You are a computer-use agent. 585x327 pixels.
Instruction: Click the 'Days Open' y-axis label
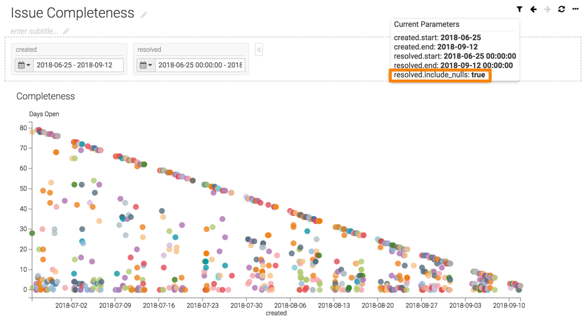tap(44, 114)
